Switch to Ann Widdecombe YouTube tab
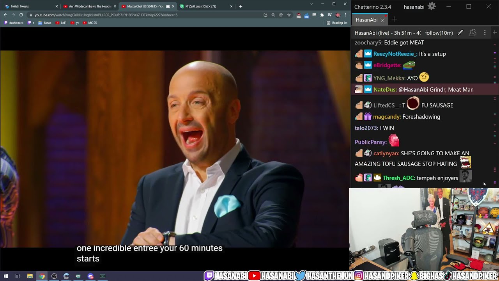Screen dimensions: 499x281 pyautogui.click(x=89, y=6)
